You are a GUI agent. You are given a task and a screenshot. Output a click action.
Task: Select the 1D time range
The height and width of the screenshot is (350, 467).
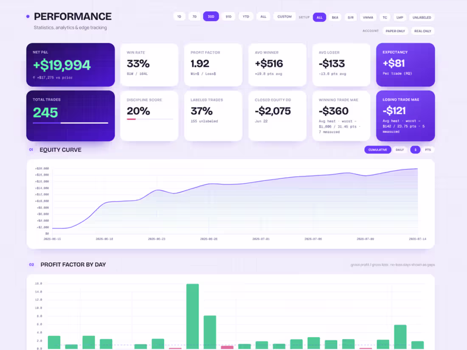click(179, 17)
